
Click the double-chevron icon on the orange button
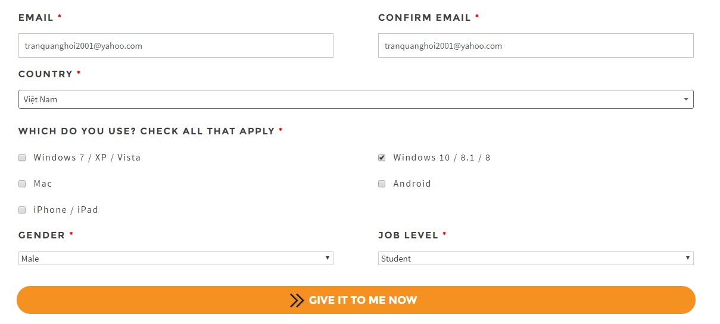pyautogui.click(x=297, y=300)
